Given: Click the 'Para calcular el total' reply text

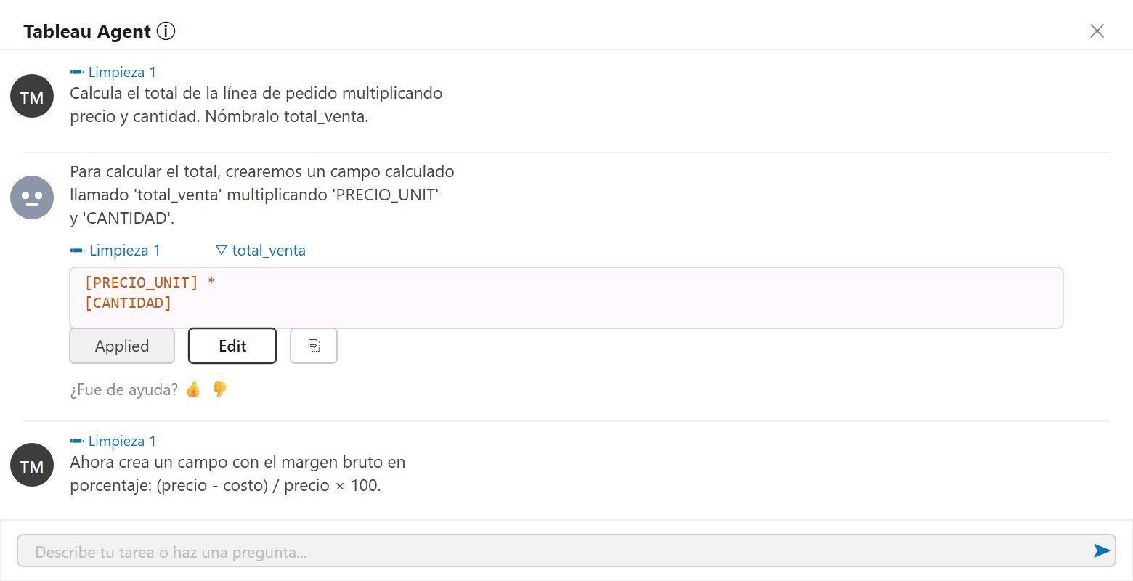Looking at the screenshot, I should tap(262, 195).
